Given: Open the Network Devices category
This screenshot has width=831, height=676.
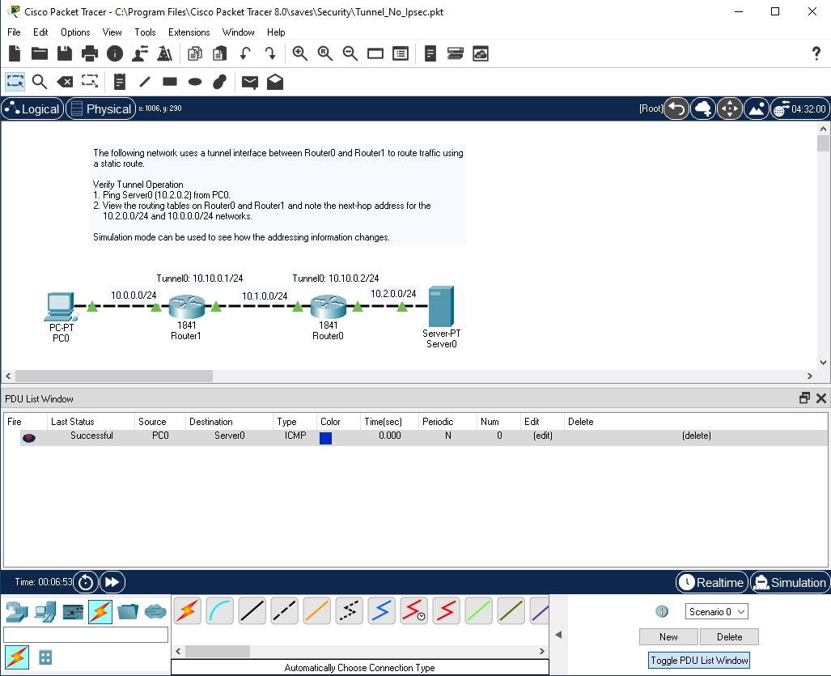Looking at the screenshot, I should 17,611.
